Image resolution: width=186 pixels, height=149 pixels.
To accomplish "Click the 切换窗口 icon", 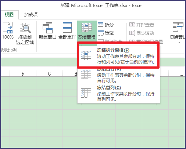I will [x=178, y=27].
